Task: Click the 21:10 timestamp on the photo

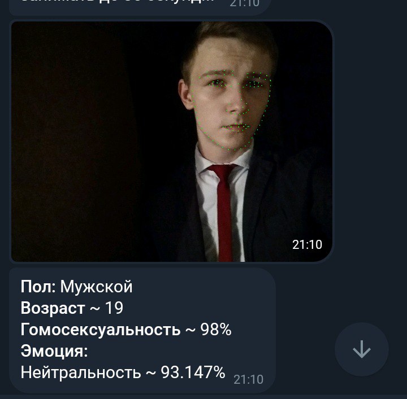Action: pos(307,244)
